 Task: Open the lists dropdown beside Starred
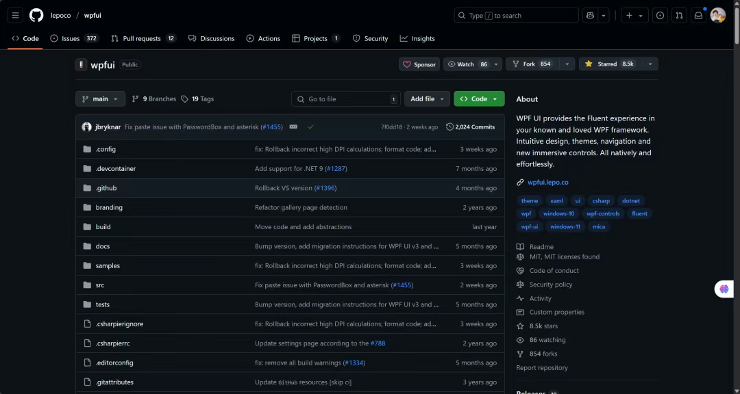click(650, 64)
